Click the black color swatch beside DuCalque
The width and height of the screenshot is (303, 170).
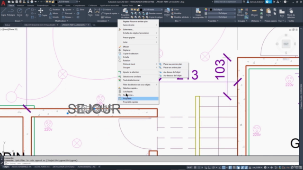point(211,9)
